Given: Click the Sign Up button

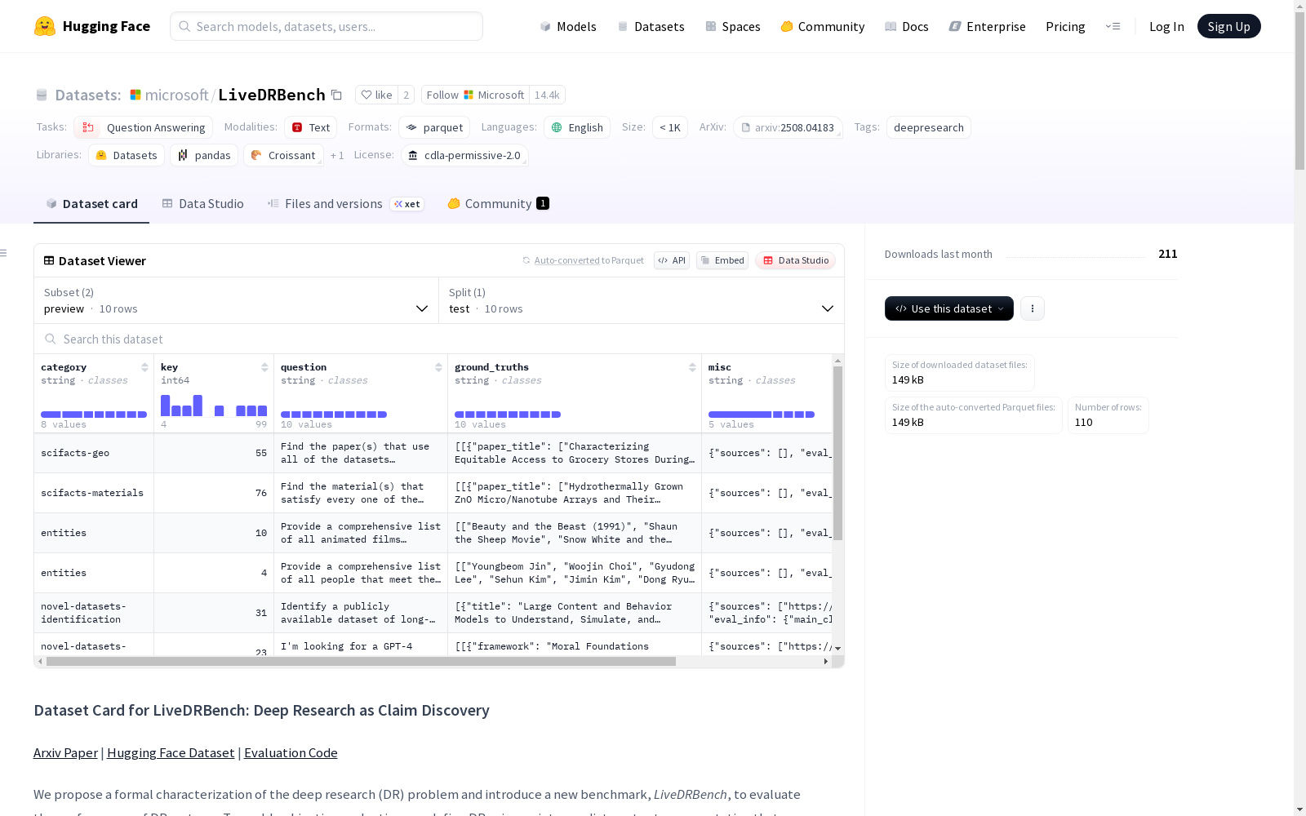Looking at the screenshot, I should coord(1228,26).
